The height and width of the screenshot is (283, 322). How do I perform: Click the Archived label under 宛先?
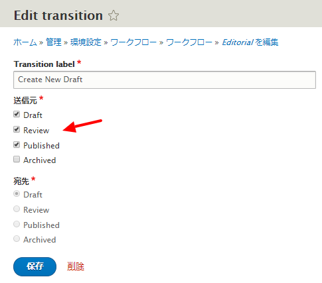pyautogui.click(x=40, y=240)
